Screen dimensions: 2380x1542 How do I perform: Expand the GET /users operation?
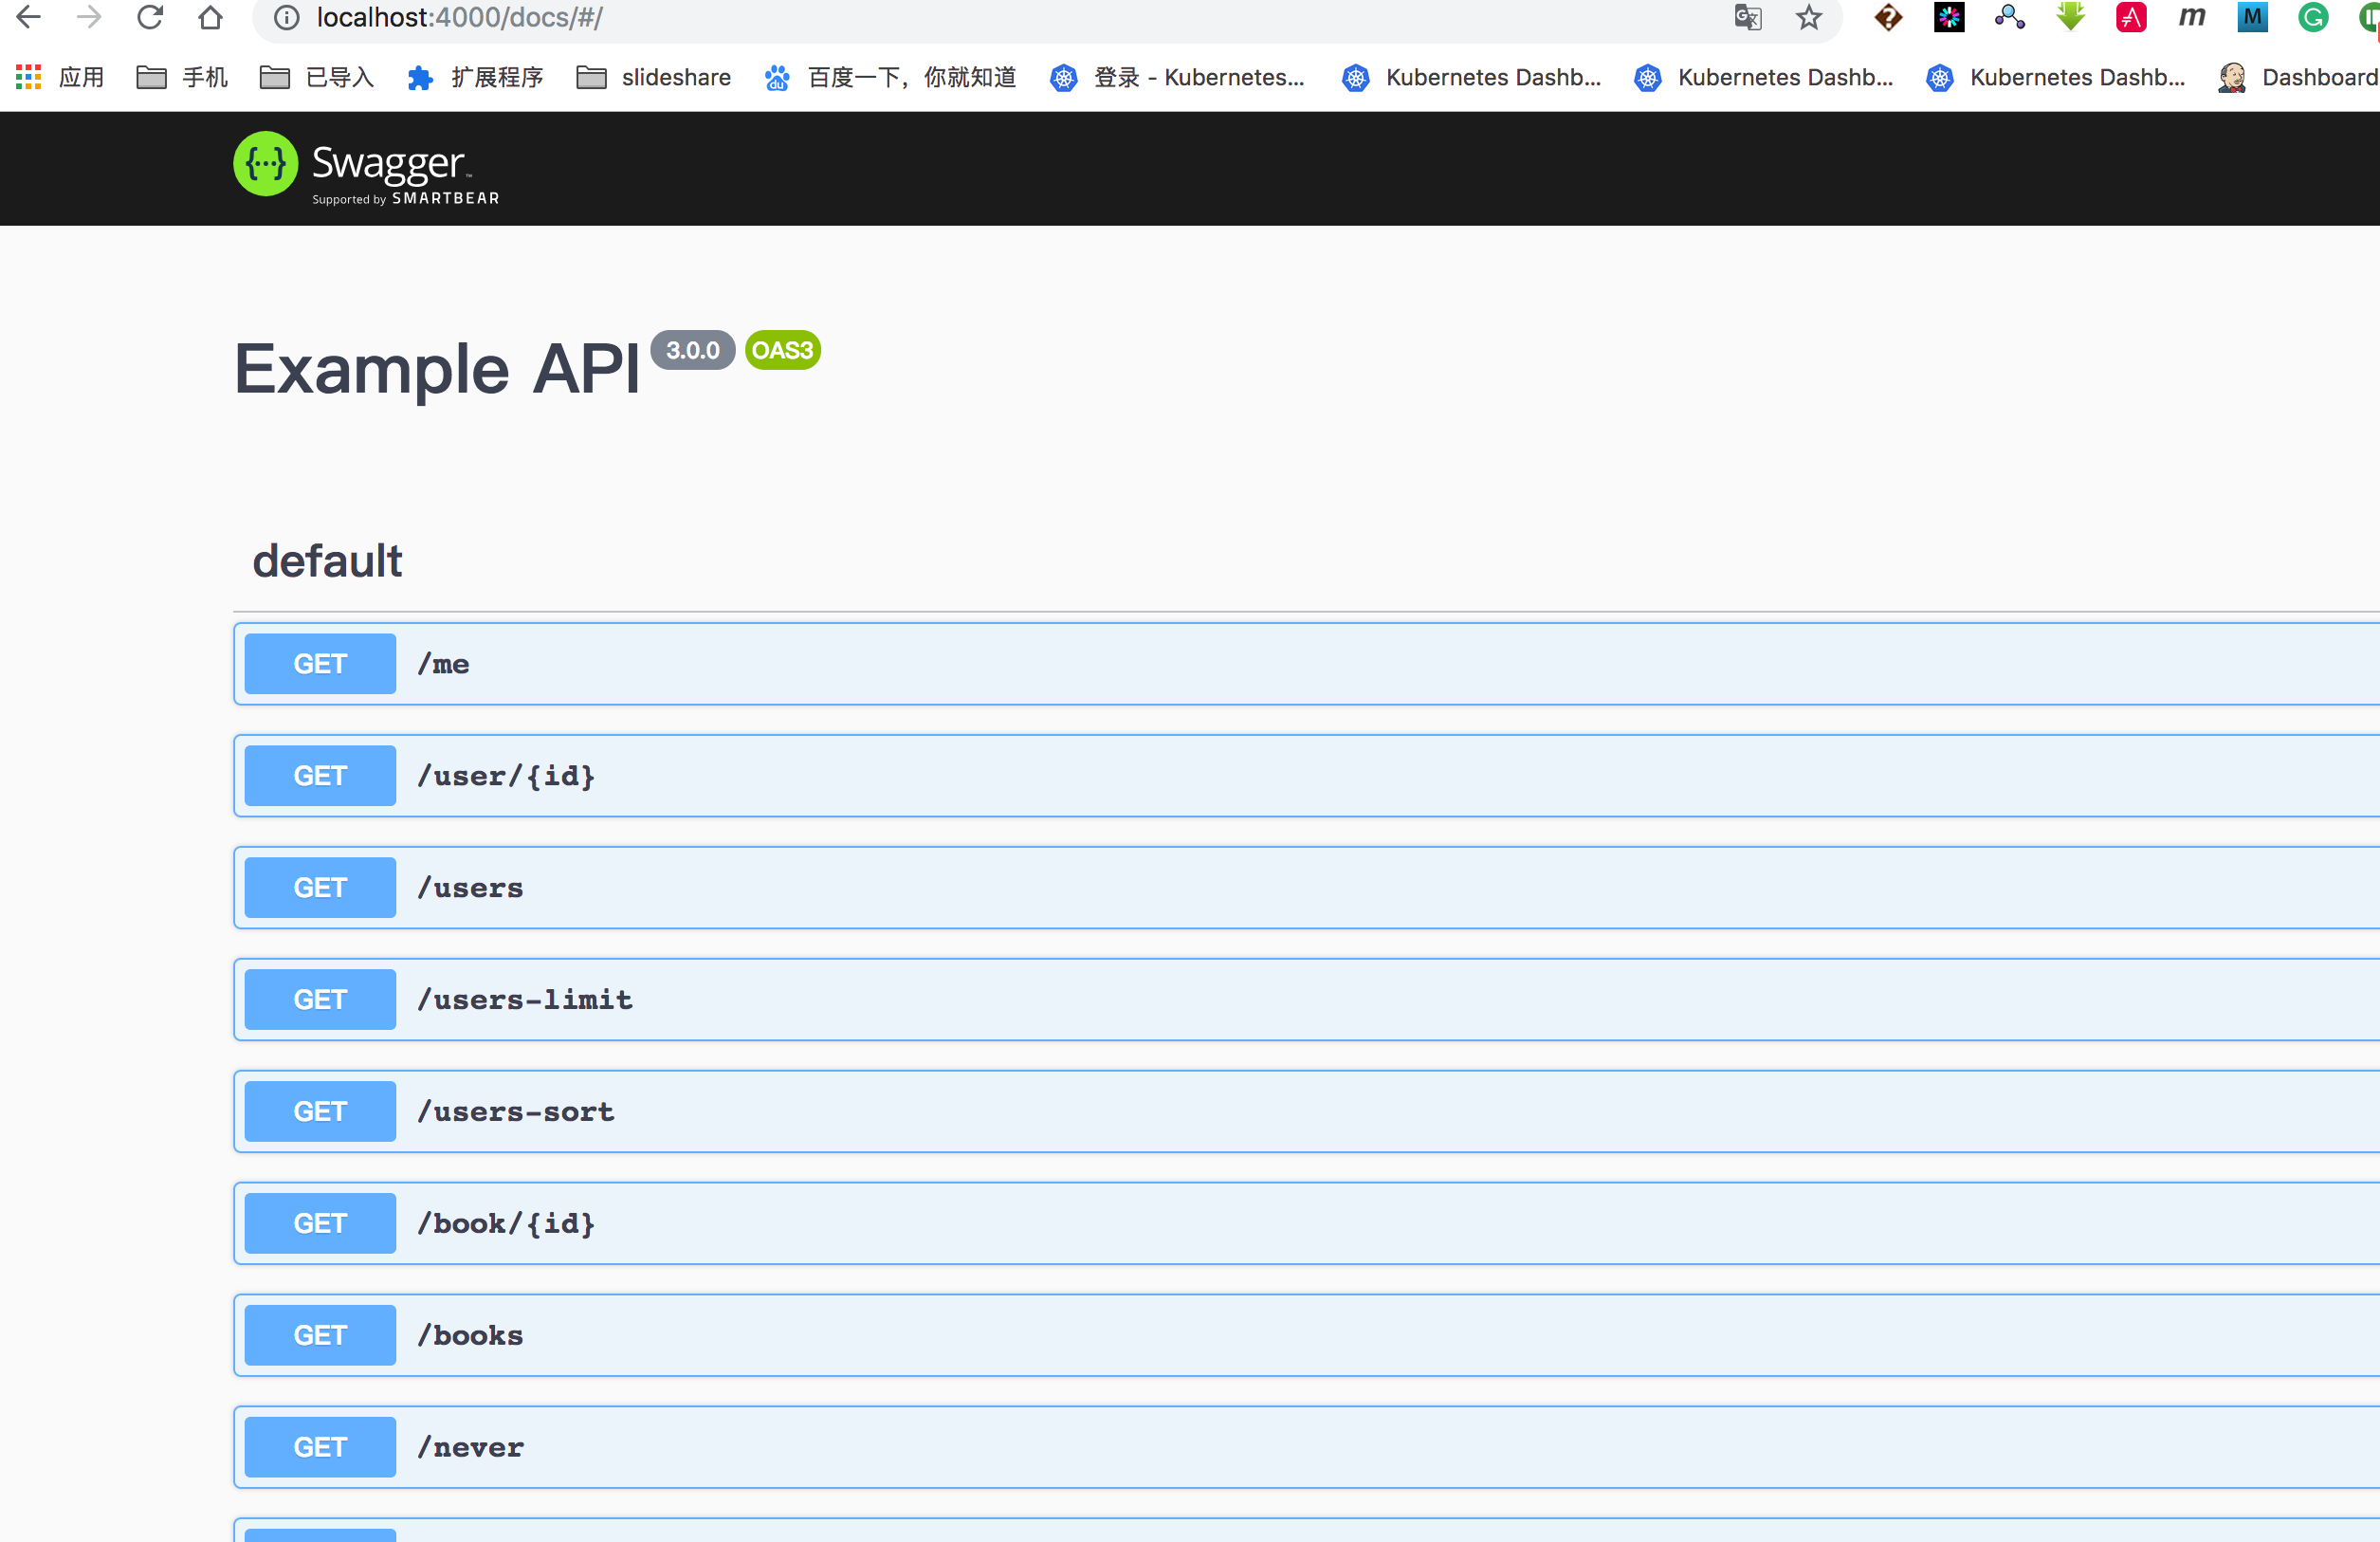(x=1306, y=888)
